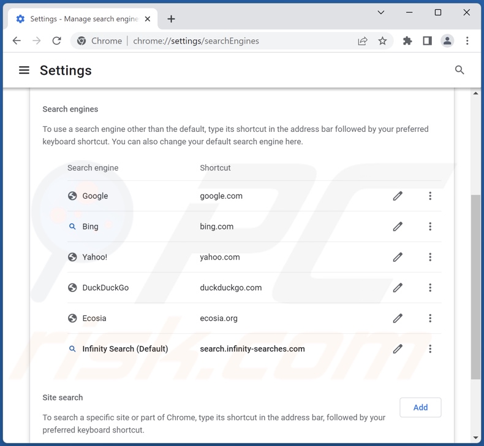Click the Google search engine name
The image size is (484, 446).
(x=95, y=196)
